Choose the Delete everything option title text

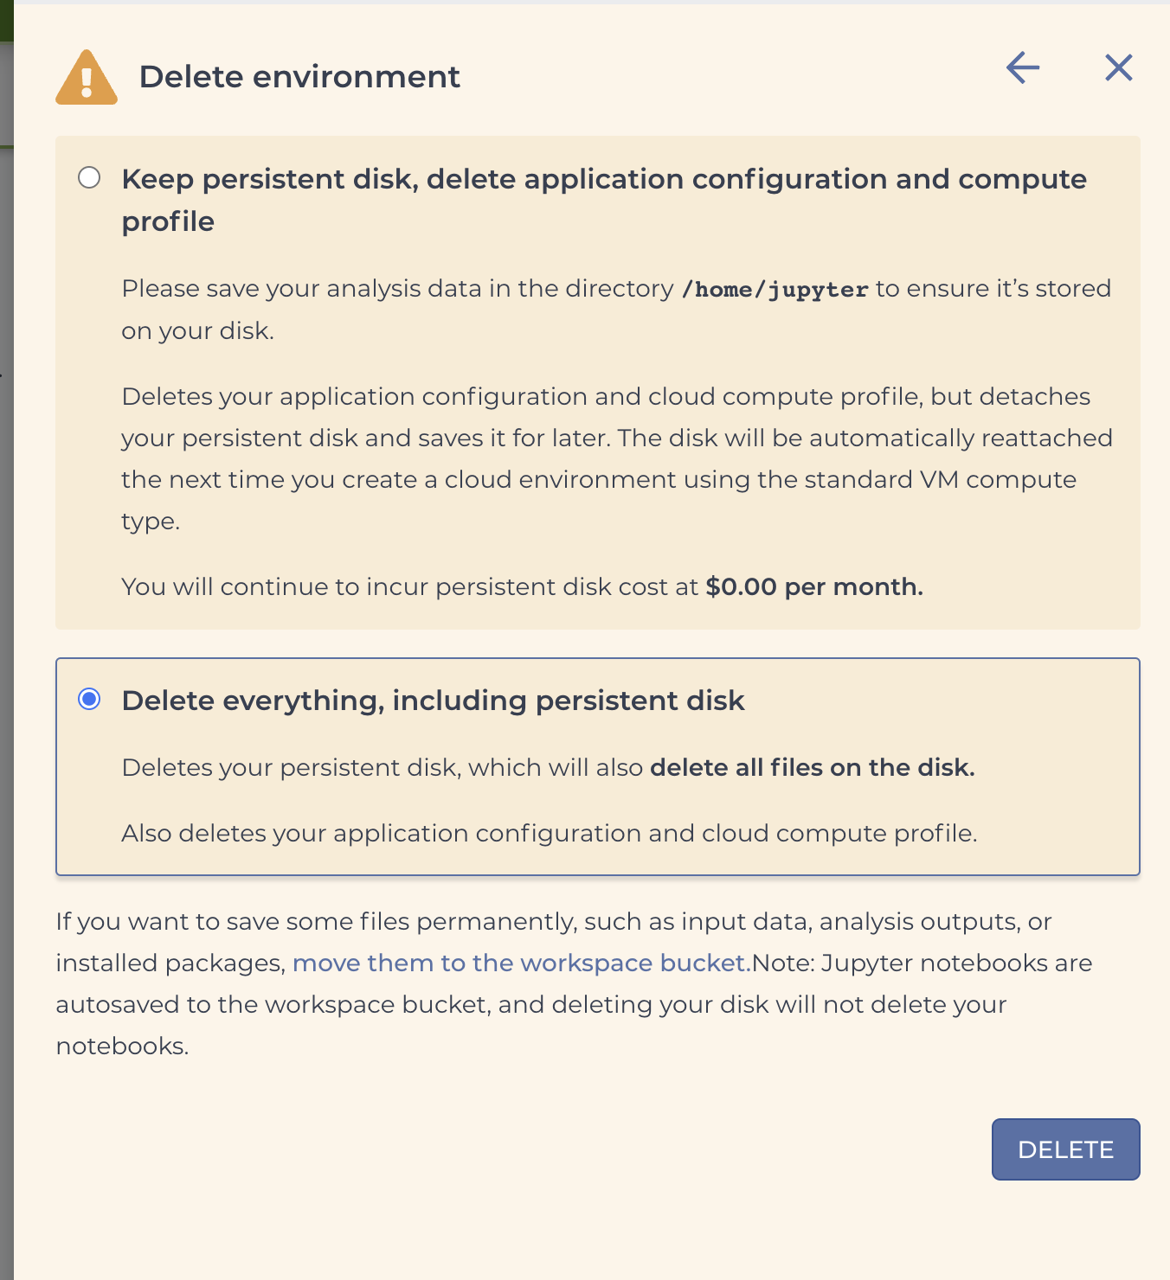433,701
